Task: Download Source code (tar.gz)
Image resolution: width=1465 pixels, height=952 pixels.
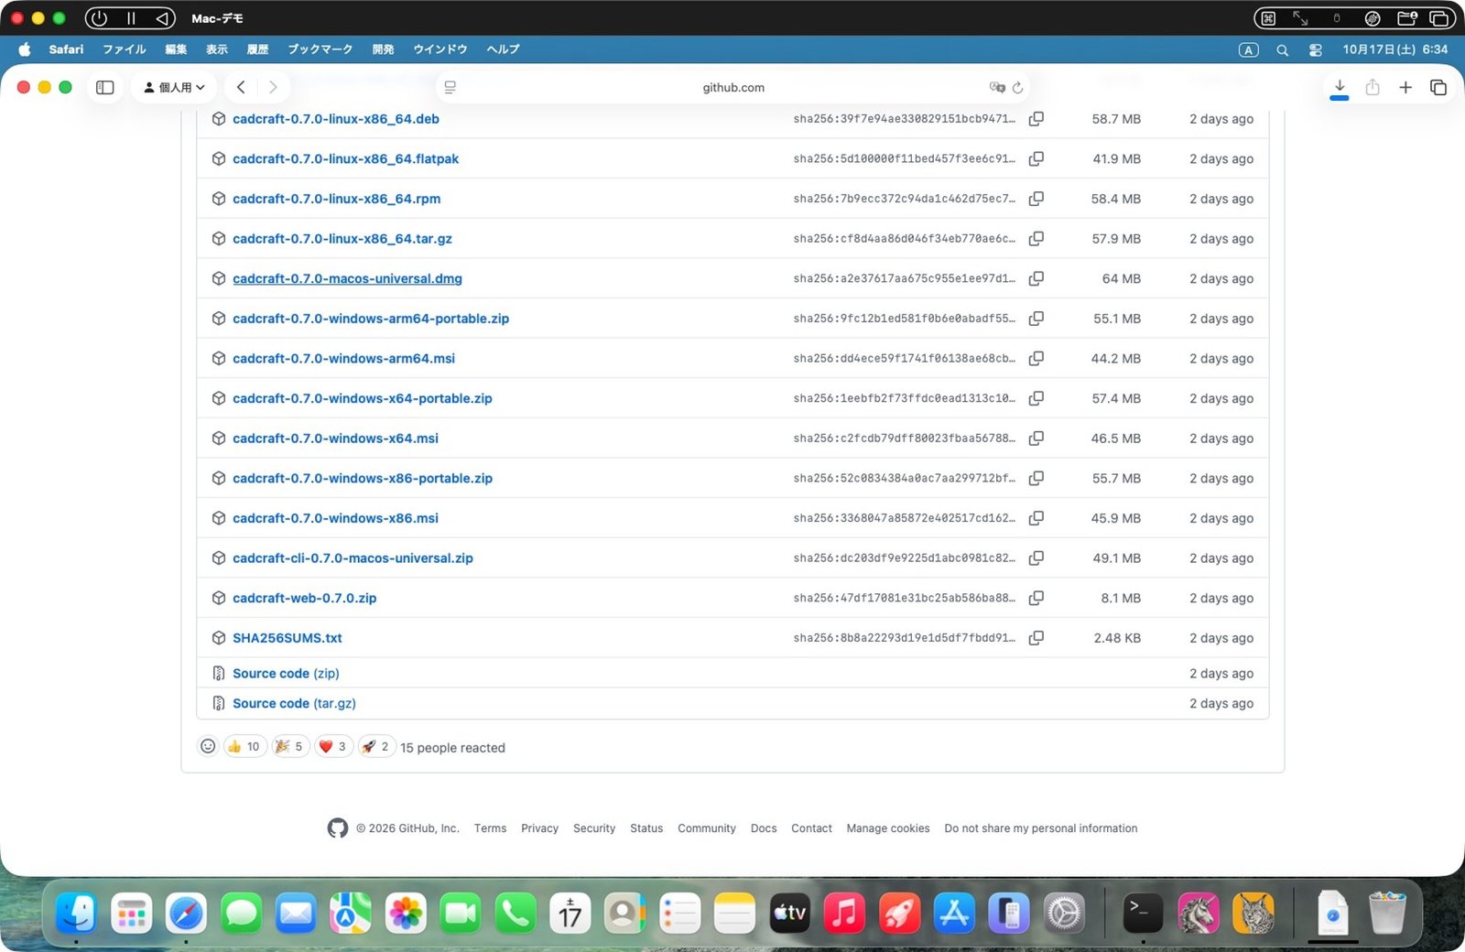Action: click(294, 703)
